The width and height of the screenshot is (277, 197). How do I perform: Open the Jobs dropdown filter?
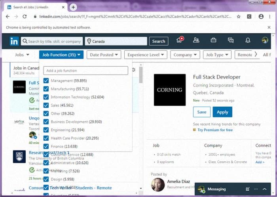(x=22, y=55)
